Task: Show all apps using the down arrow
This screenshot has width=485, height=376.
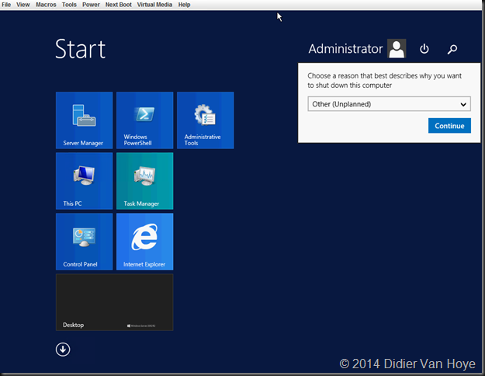Action: pos(63,350)
